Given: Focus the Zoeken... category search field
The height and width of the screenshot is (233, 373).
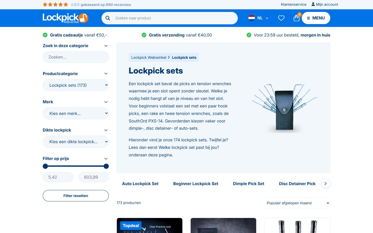Looking at the screenshot, I should pyautogui.click(x=76, y=57).
